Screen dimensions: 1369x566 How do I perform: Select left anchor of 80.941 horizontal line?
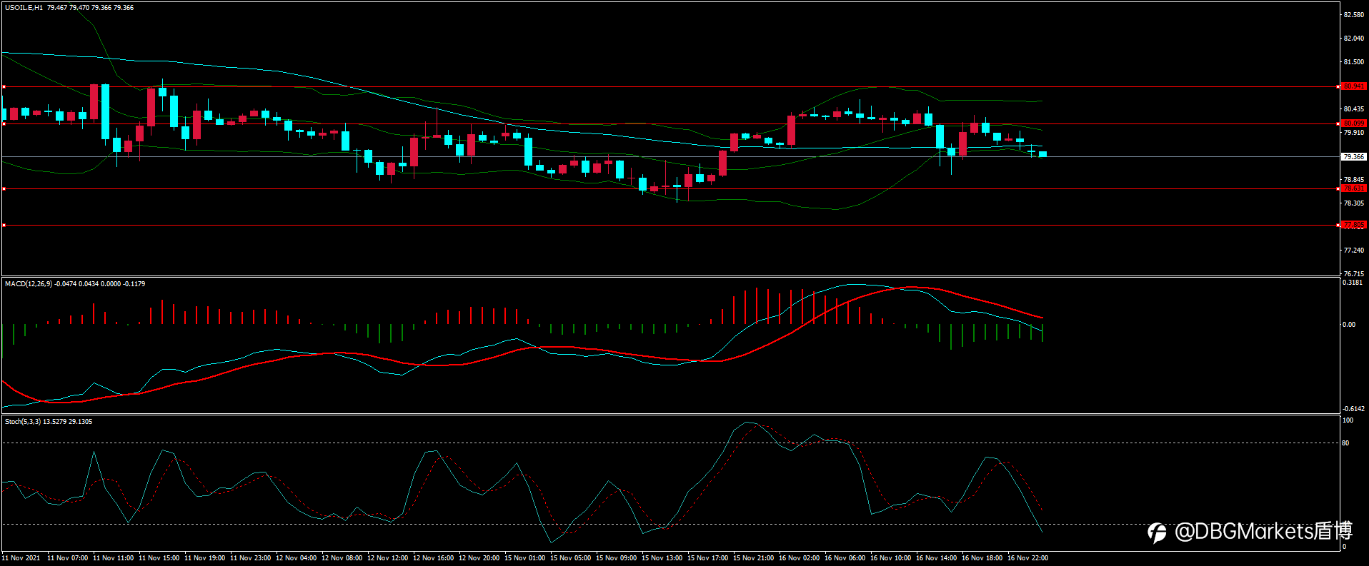[4, 86]
